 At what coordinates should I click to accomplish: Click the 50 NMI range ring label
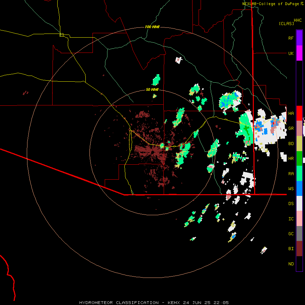coord(152,89)
